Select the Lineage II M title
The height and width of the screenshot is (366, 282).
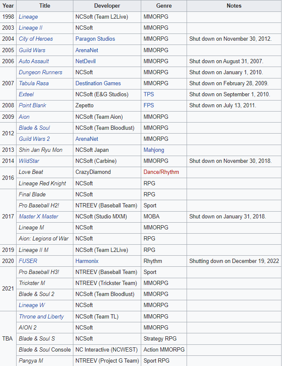coord(34,250)
